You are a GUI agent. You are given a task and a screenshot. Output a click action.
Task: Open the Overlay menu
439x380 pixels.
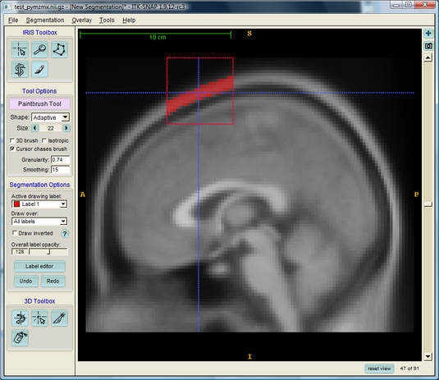(x=82, y=21)
